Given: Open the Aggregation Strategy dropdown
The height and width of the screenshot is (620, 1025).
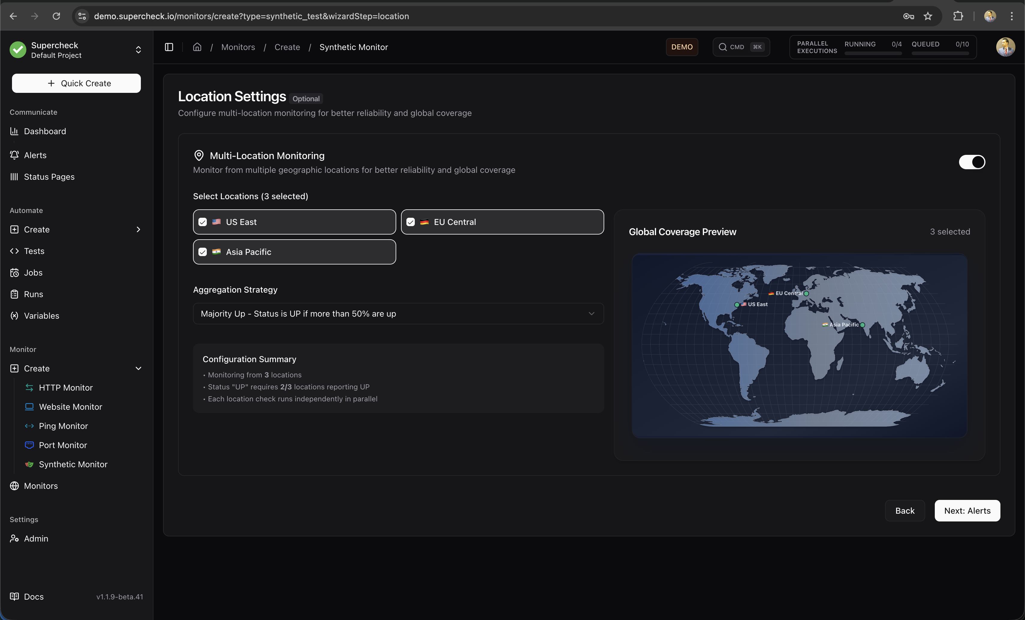Looking at the screenshot, I should point(397,314).
